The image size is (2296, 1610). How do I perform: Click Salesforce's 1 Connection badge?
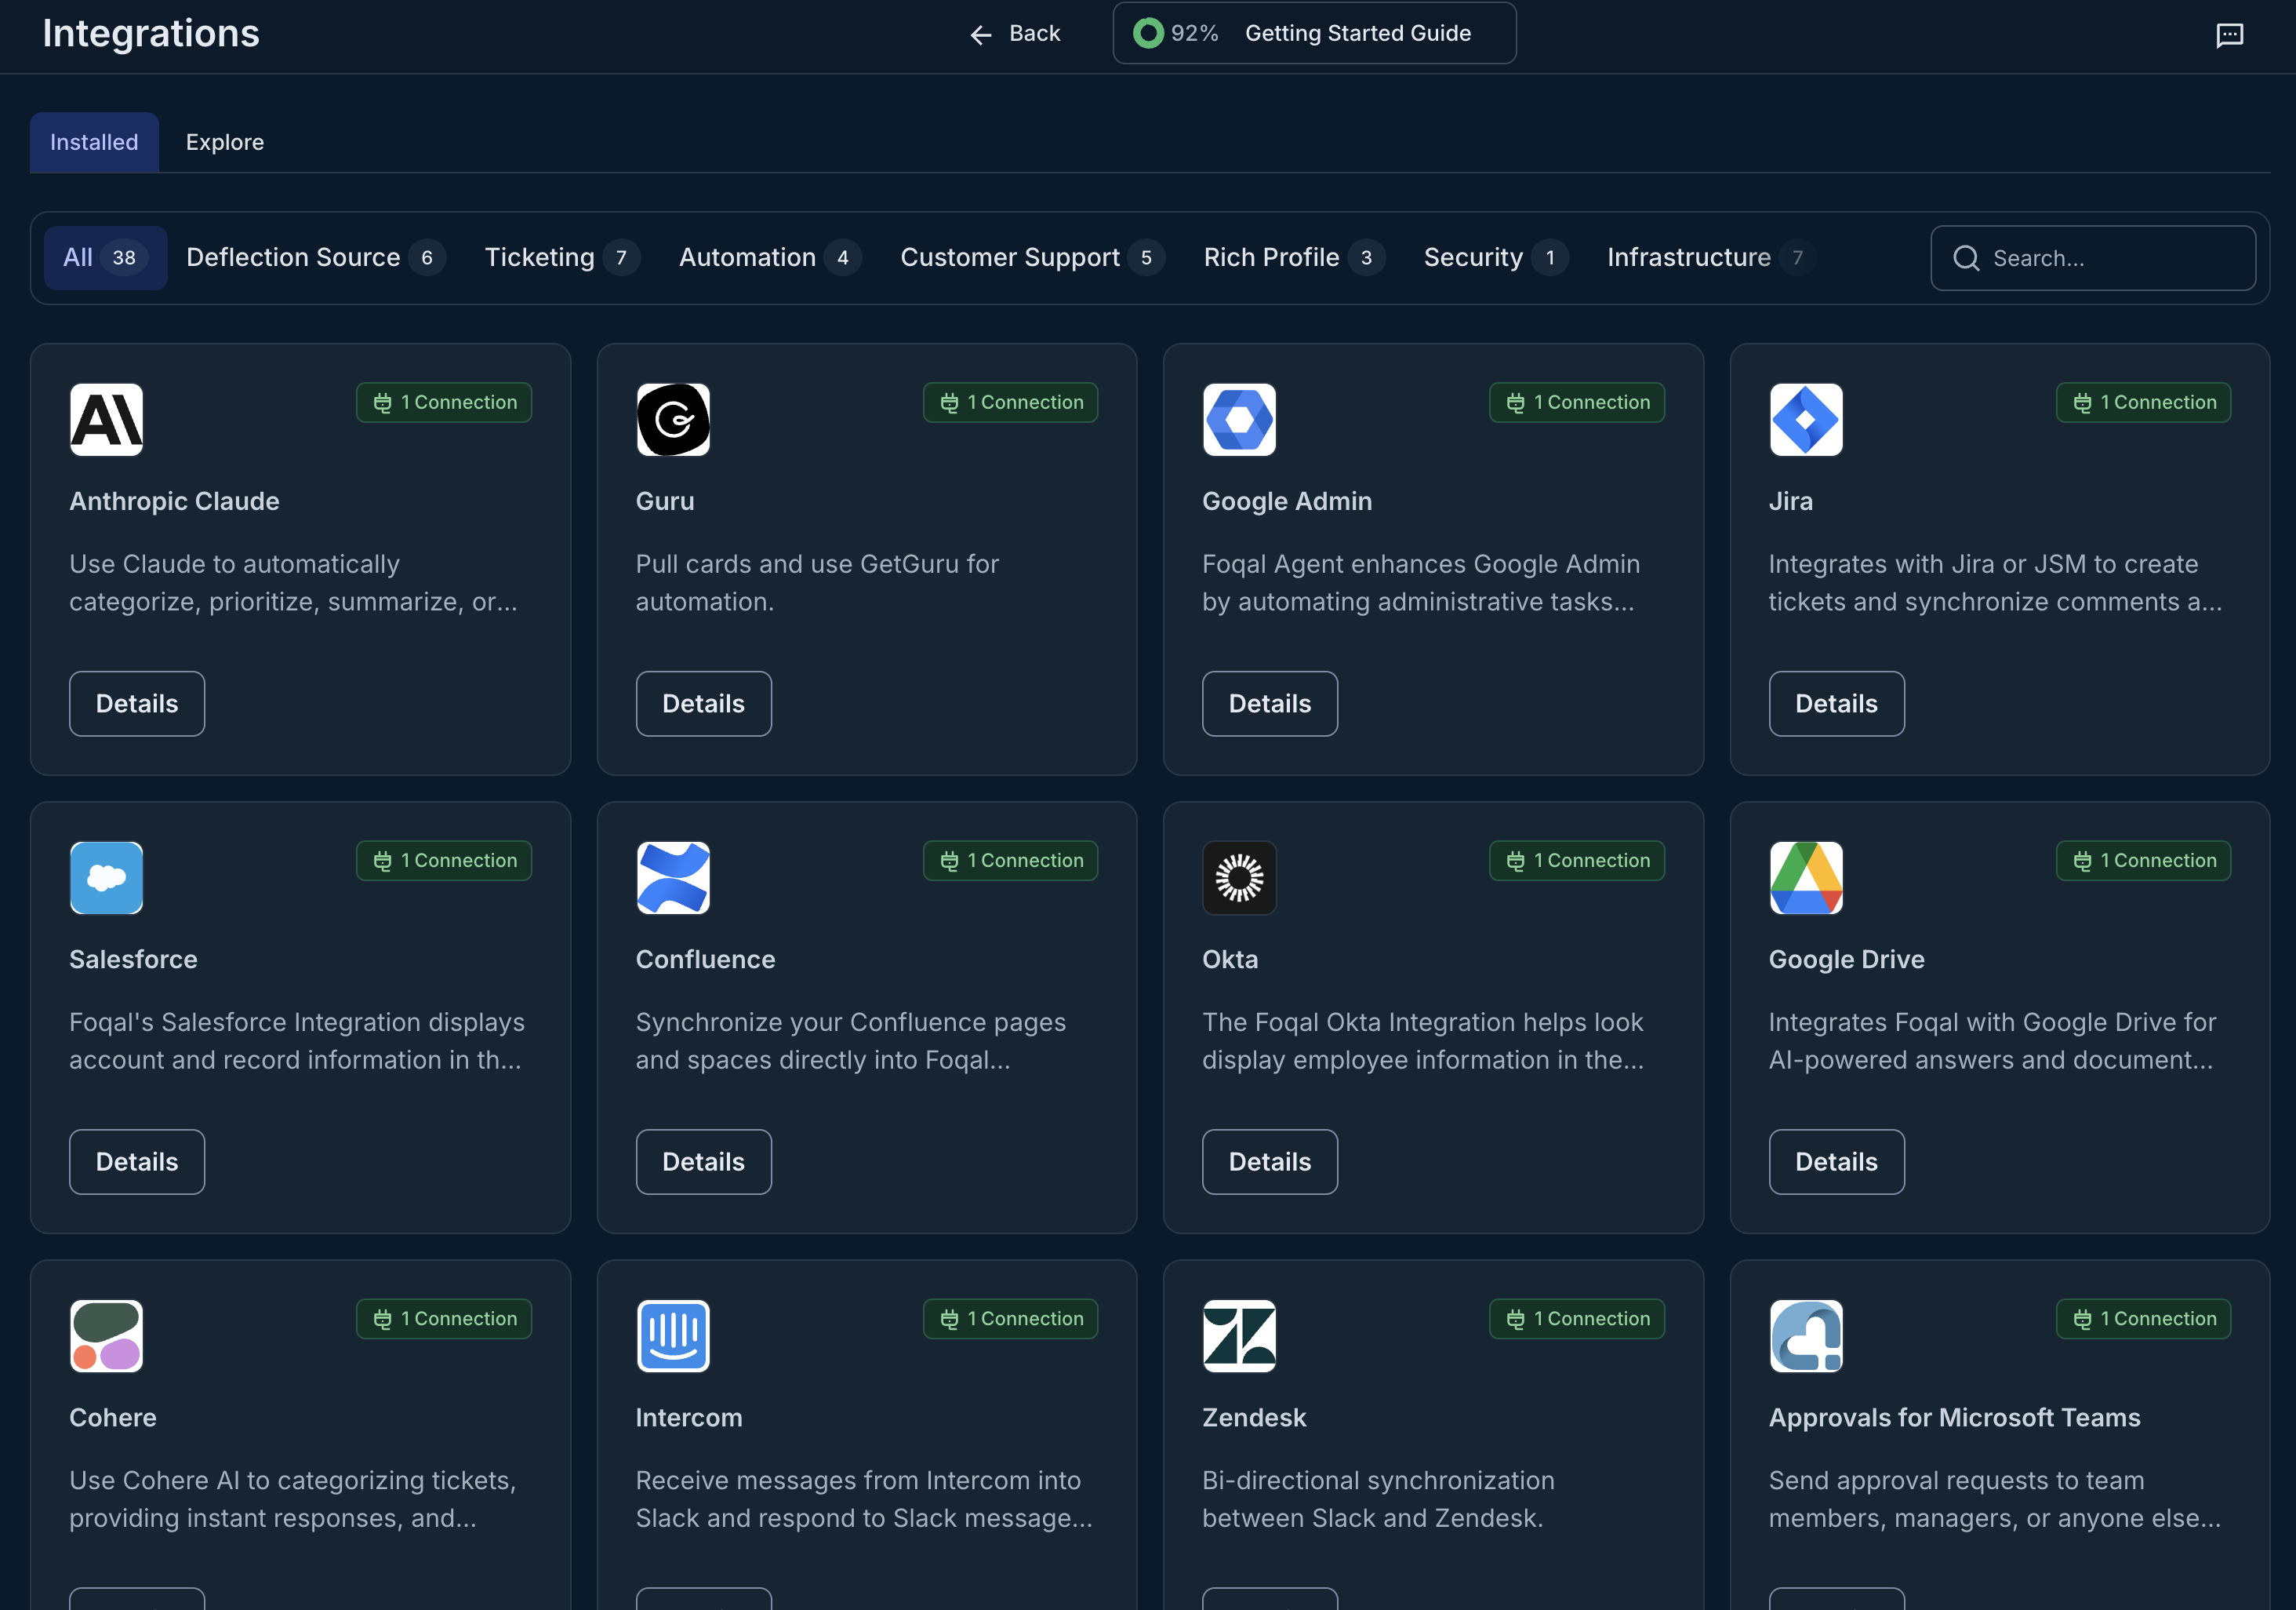pos(444,861)
